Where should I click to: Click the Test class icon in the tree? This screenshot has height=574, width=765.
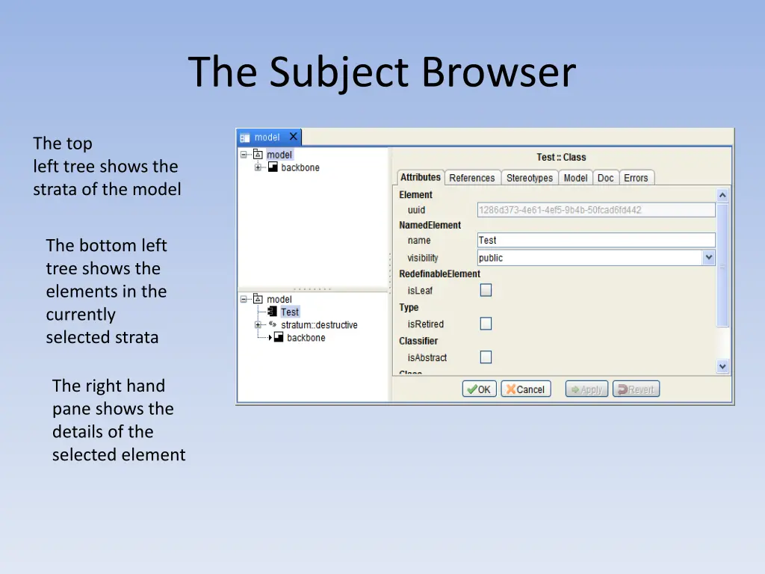pos(273,312)
